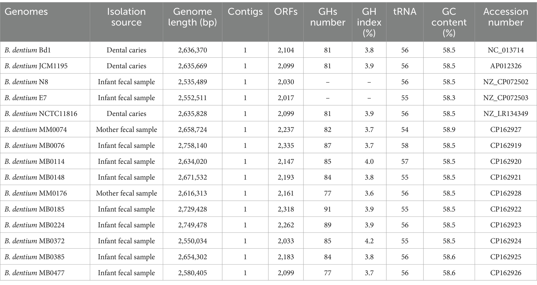Image resolution: width=537 pixels, height=285 pixels.
Task: Select the Accession number column header
Action: (506, 17)
